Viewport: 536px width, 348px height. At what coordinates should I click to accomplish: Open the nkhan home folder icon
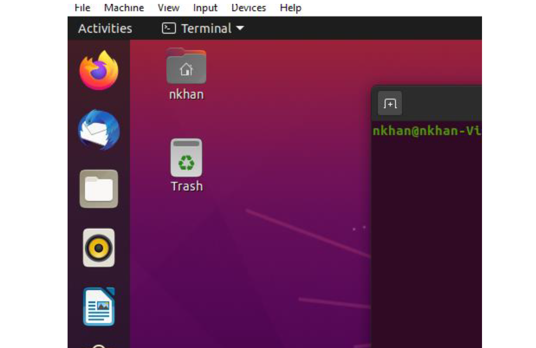tap(186, 66)
